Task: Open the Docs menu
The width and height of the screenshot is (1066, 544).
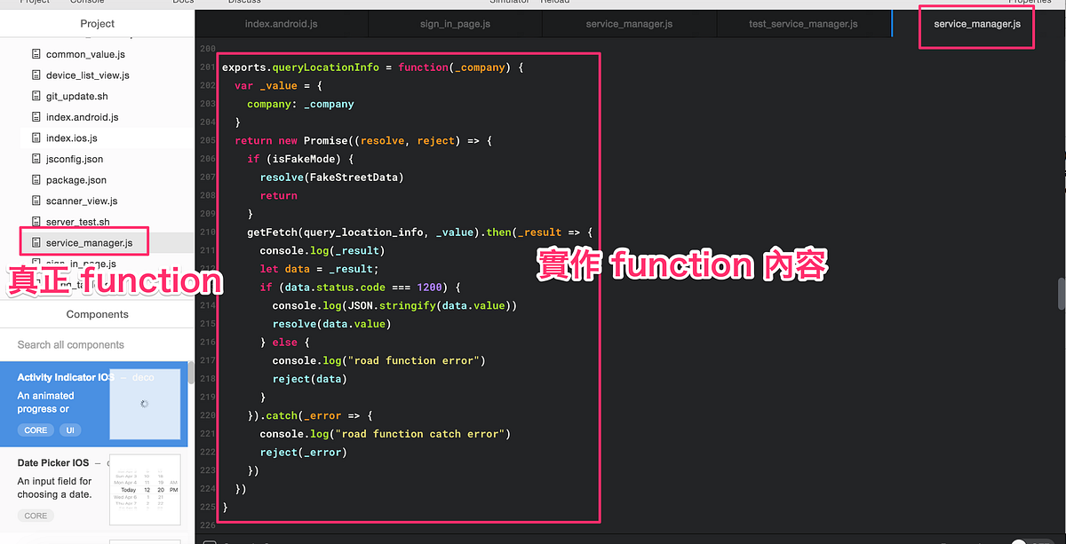Action: click(x=183, y=2)
